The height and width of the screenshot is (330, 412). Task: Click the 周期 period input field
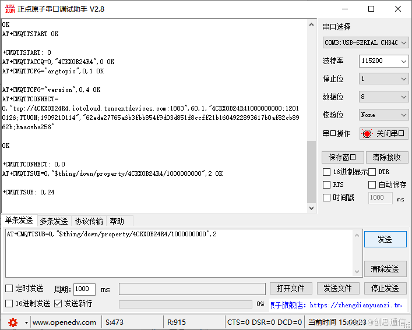[84, 289]
